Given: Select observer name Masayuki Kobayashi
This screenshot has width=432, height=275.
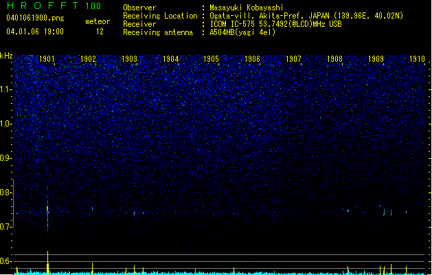Looking at the screenshot, I should pos(247,8).
